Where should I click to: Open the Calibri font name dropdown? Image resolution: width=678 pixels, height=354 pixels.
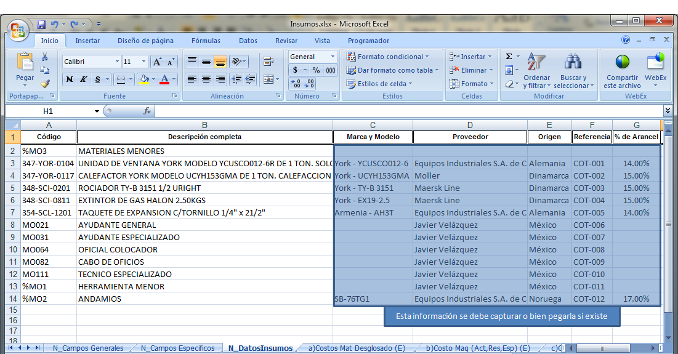tap(117, 62)
